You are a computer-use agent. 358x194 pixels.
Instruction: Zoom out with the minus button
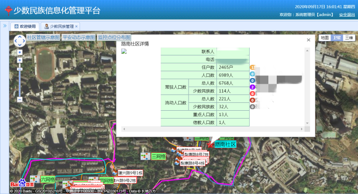[x=20, y=99]
